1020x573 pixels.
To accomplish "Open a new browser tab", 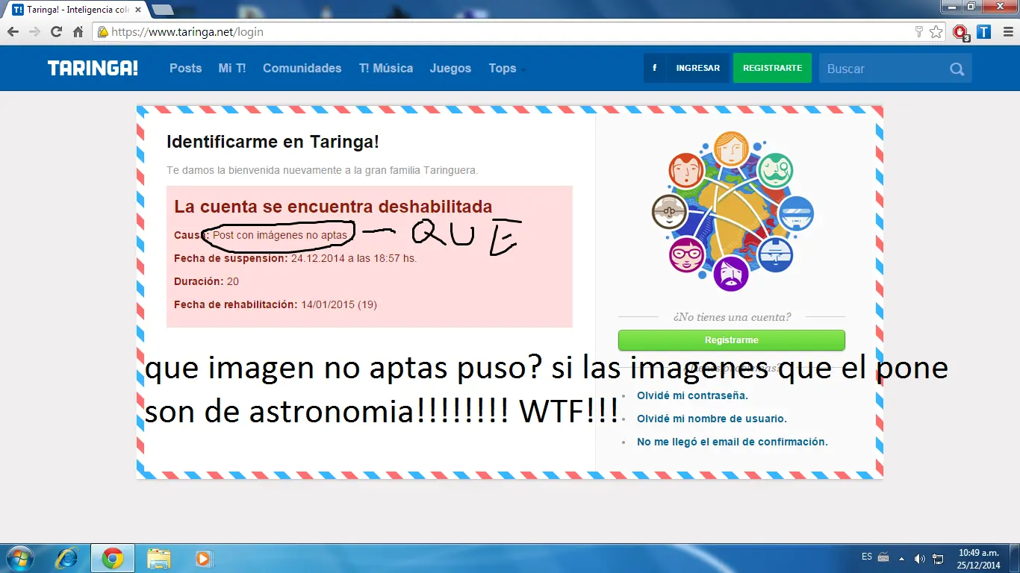I will (163, 10).
